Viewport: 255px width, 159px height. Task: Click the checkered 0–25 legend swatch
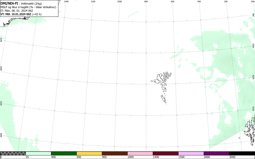[13, 153]
